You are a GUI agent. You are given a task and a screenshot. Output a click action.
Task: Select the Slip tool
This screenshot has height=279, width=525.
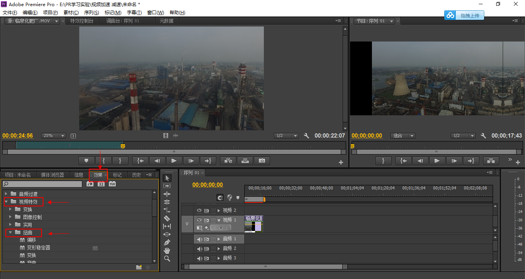click(x=167, y=226)
